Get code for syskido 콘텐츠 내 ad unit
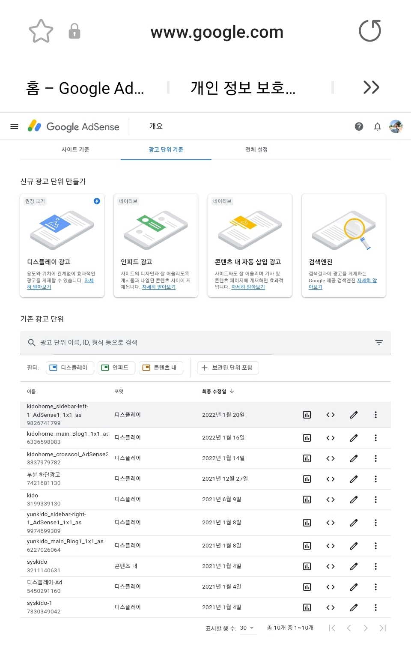This screenshot has height=664, width=411. 331,566
